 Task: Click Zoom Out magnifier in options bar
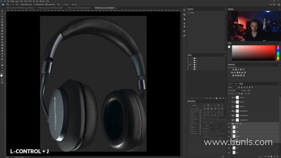tap(17, 4)
